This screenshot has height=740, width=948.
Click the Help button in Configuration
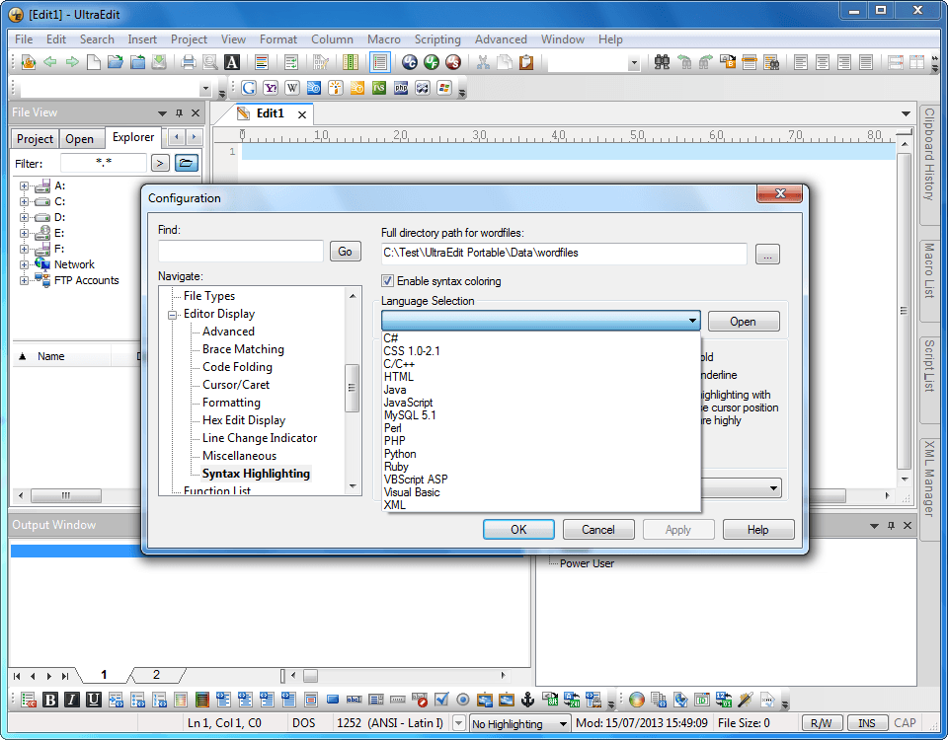coord(757,530)
